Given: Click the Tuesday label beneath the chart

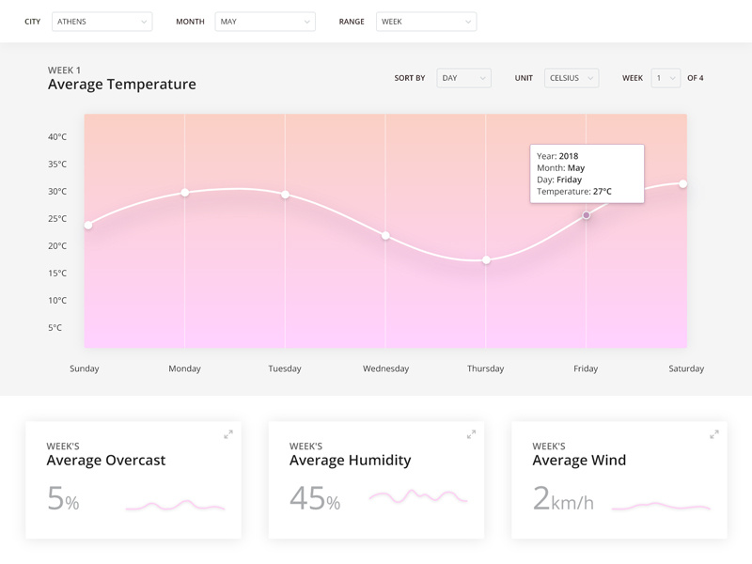Looking at the screenshot, I should [x=285, y=368].
